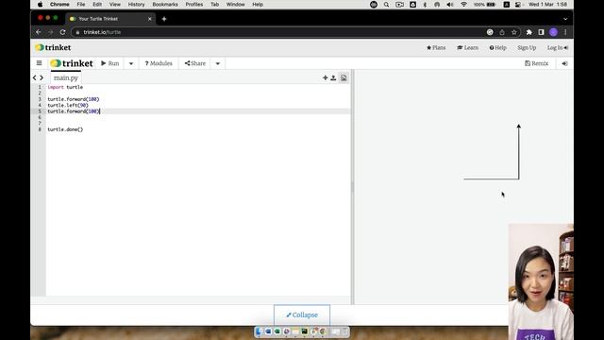The width and height of the screenshot is (604, 340).
Task: Reload the page
Action: [63, 32]
